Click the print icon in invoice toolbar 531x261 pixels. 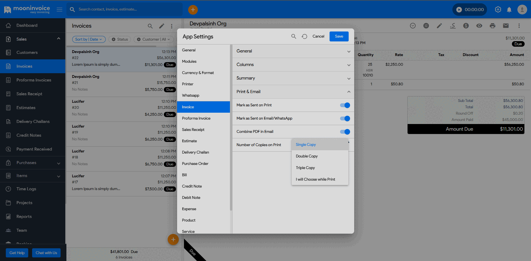[493, 26]
